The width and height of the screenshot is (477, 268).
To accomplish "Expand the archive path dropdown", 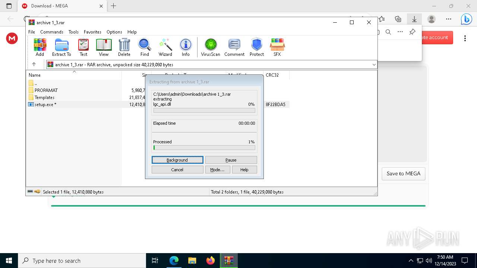I will pos(374,64).
